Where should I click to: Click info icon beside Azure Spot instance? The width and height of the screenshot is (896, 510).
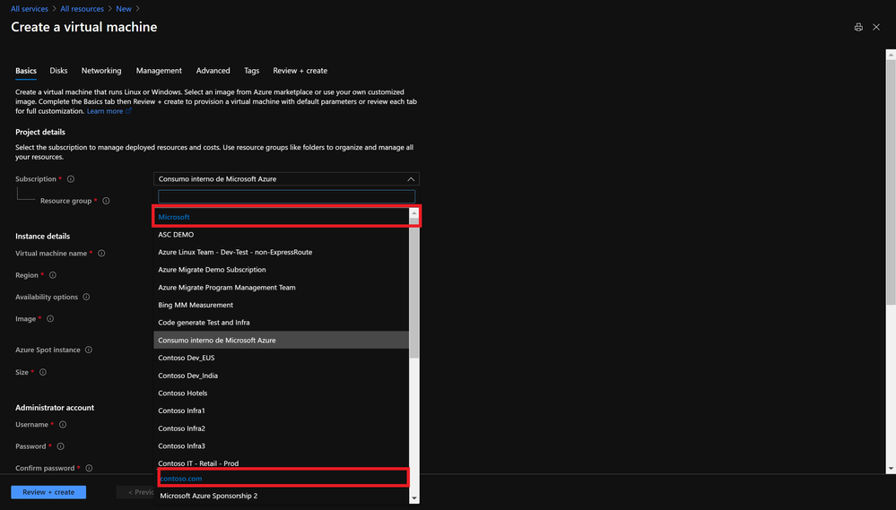coord(89,350)
